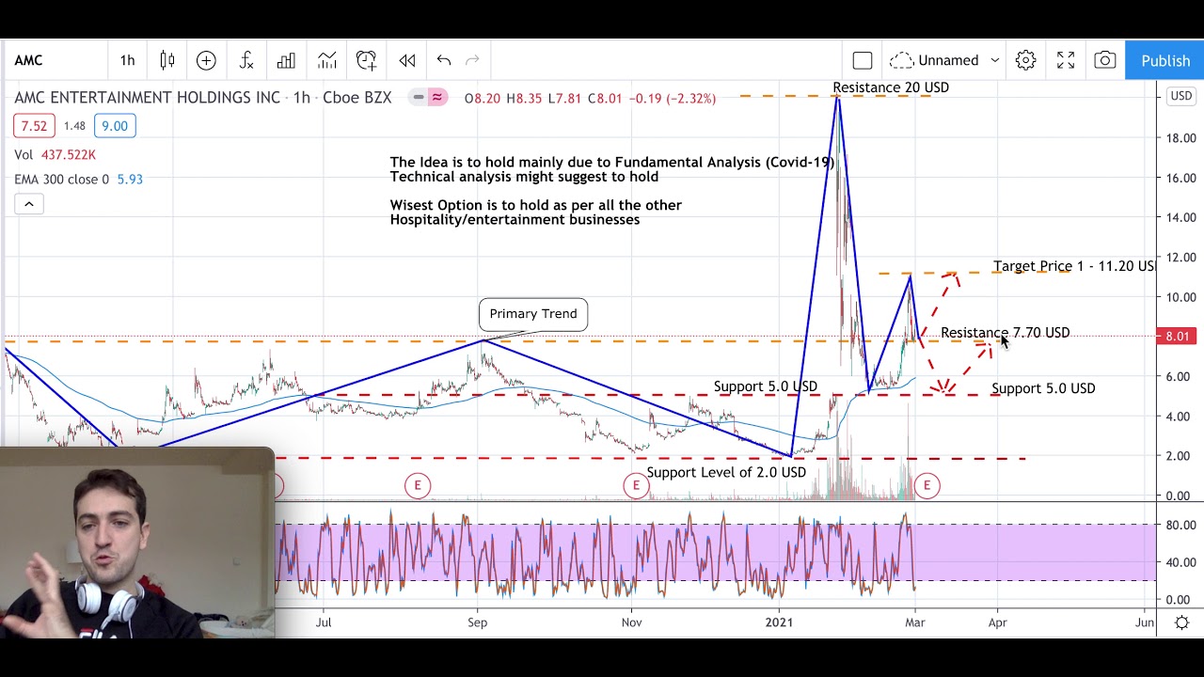This screenshot has height=677, width=1204.
Task: Select the Vol 437.522K indicator legend
Action: 55,154
